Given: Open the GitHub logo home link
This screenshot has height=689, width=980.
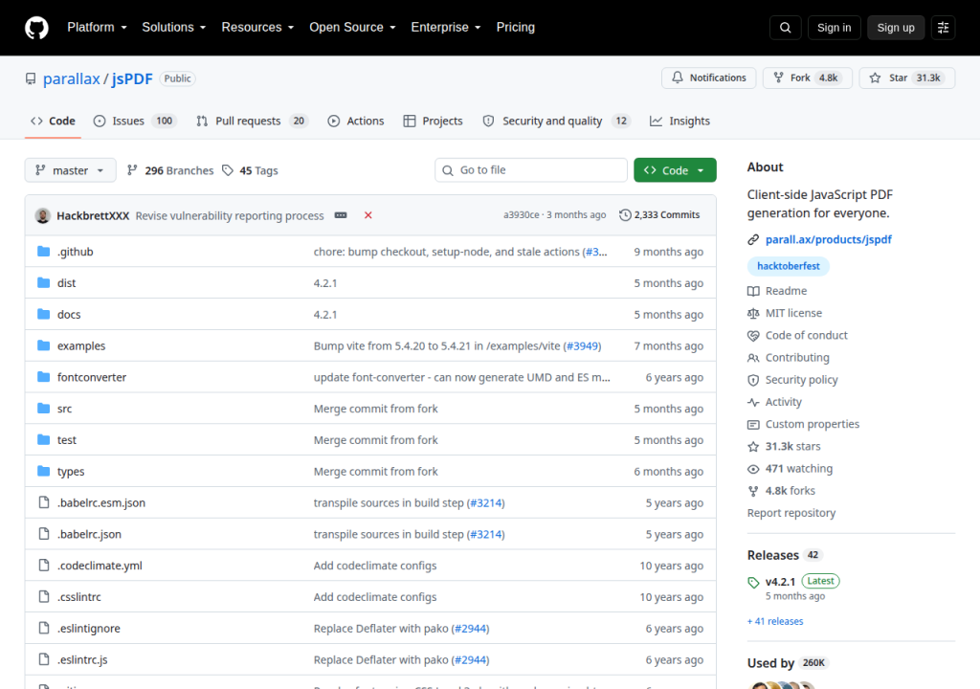Looking at the screenshot, I should [x=36, y=28].
